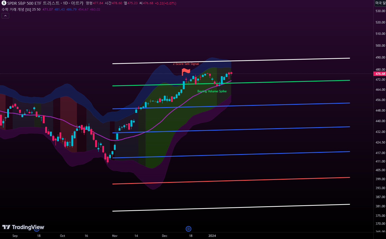This screenshot has height=239, width=386.
Task: Click the 381.00 price axis label
Action: point(380,206)
